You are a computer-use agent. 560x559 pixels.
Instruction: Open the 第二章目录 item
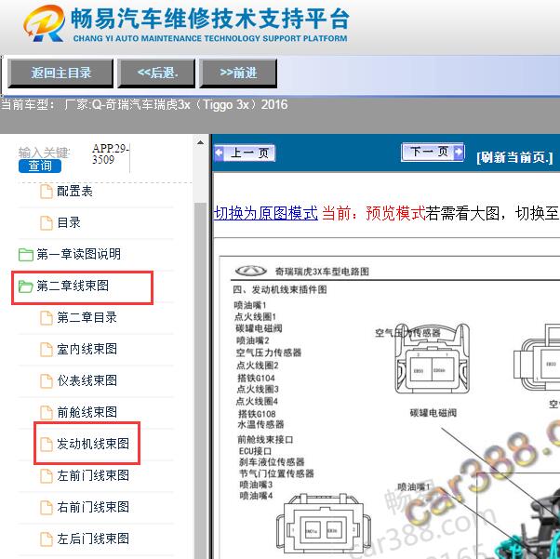(87, 317)
